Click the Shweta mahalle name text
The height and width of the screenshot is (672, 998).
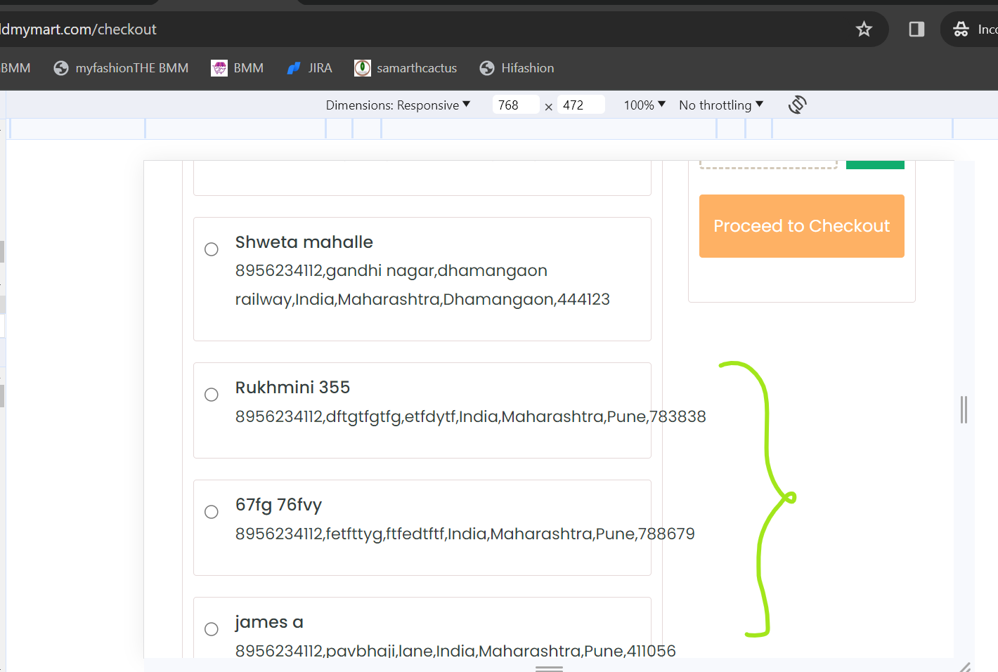coord(304,242)
